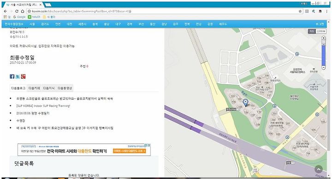Image resolution: width=332 pixels, height=179 pixels.
Task: Open the 2016.08.06 swimming diary link
Action: (33, 113)
